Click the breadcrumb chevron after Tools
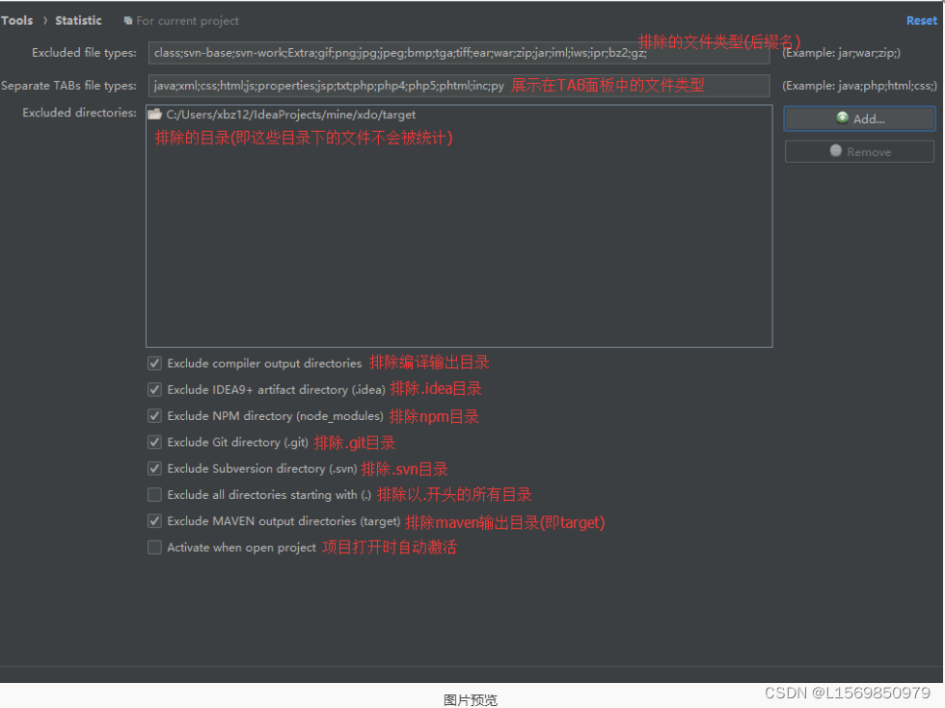Viewport: 945px width, 708px height. [x=44, y=20]
